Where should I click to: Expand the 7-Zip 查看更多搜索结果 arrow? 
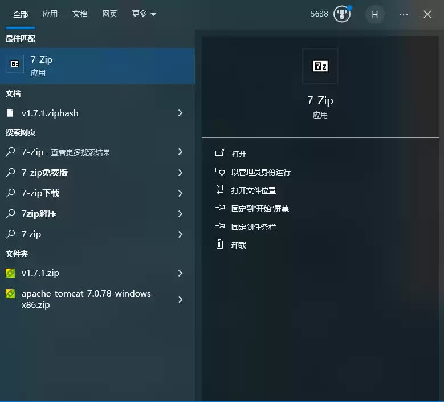180,152
